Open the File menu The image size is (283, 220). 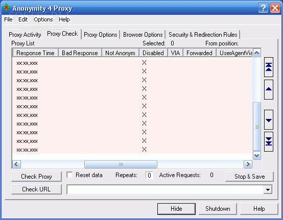point(8,19)
